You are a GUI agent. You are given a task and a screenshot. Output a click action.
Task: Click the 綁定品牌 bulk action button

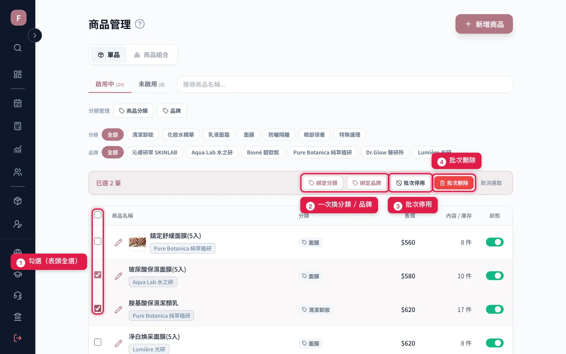[x=367, y=183]
